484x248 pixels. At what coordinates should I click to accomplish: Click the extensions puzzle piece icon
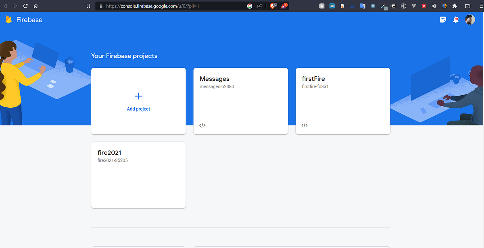click(x=454, y=6)
